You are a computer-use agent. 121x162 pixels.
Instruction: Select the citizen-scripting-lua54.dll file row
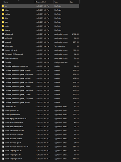click(x=40, y=159)
